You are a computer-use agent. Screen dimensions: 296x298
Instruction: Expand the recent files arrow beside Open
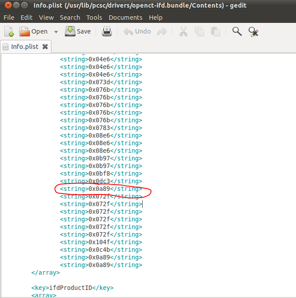click(x=56, y=32)
